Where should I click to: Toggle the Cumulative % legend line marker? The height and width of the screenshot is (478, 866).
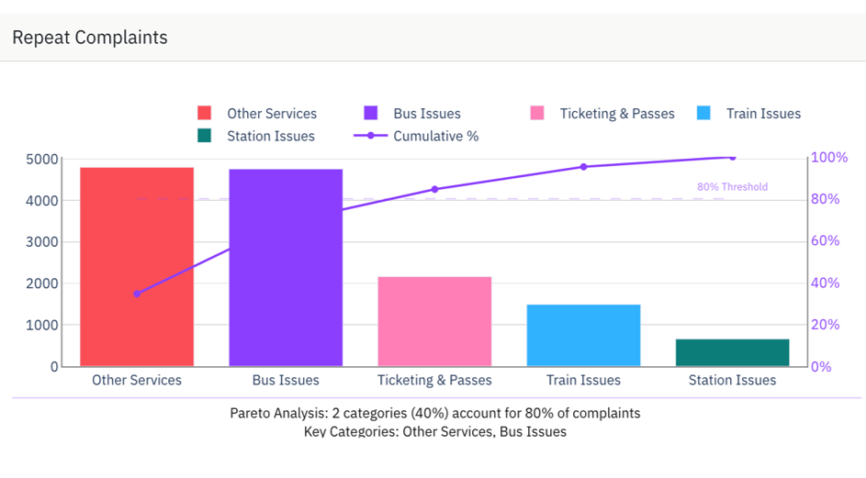[371, 136]
